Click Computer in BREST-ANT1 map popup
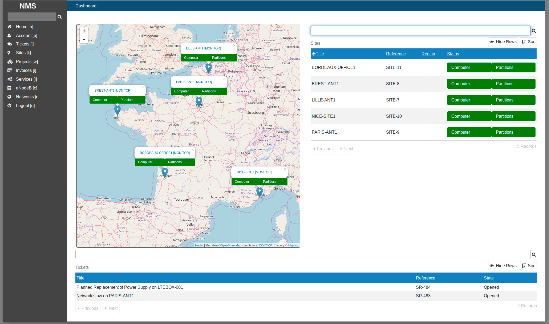 coord(104,100)
